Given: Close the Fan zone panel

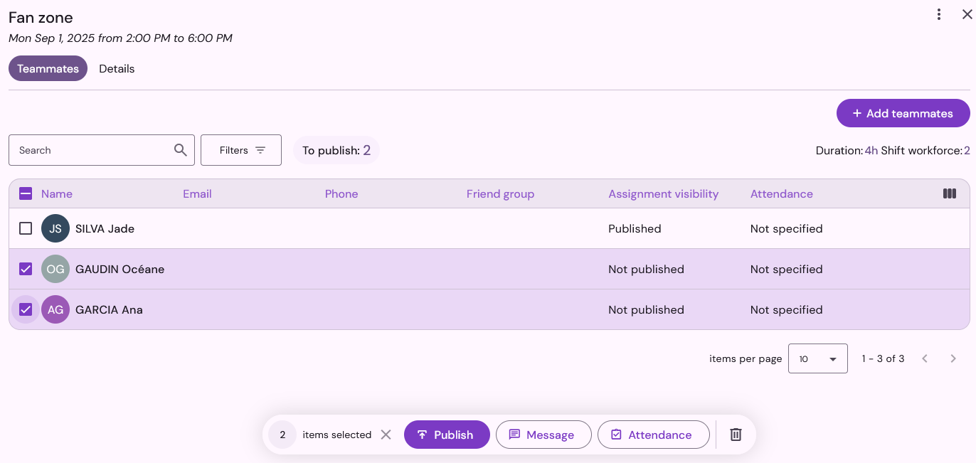Looking at the screenshot, I should pyautogui.click(x=967, y=14).
